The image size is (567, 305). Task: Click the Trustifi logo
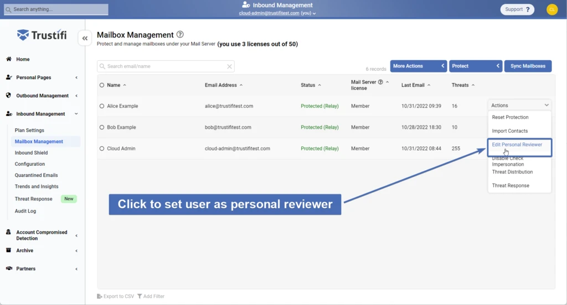(42, 35)
